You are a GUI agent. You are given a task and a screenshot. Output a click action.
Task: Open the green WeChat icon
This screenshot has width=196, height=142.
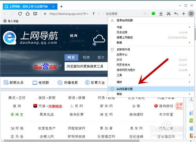[153, 13]
